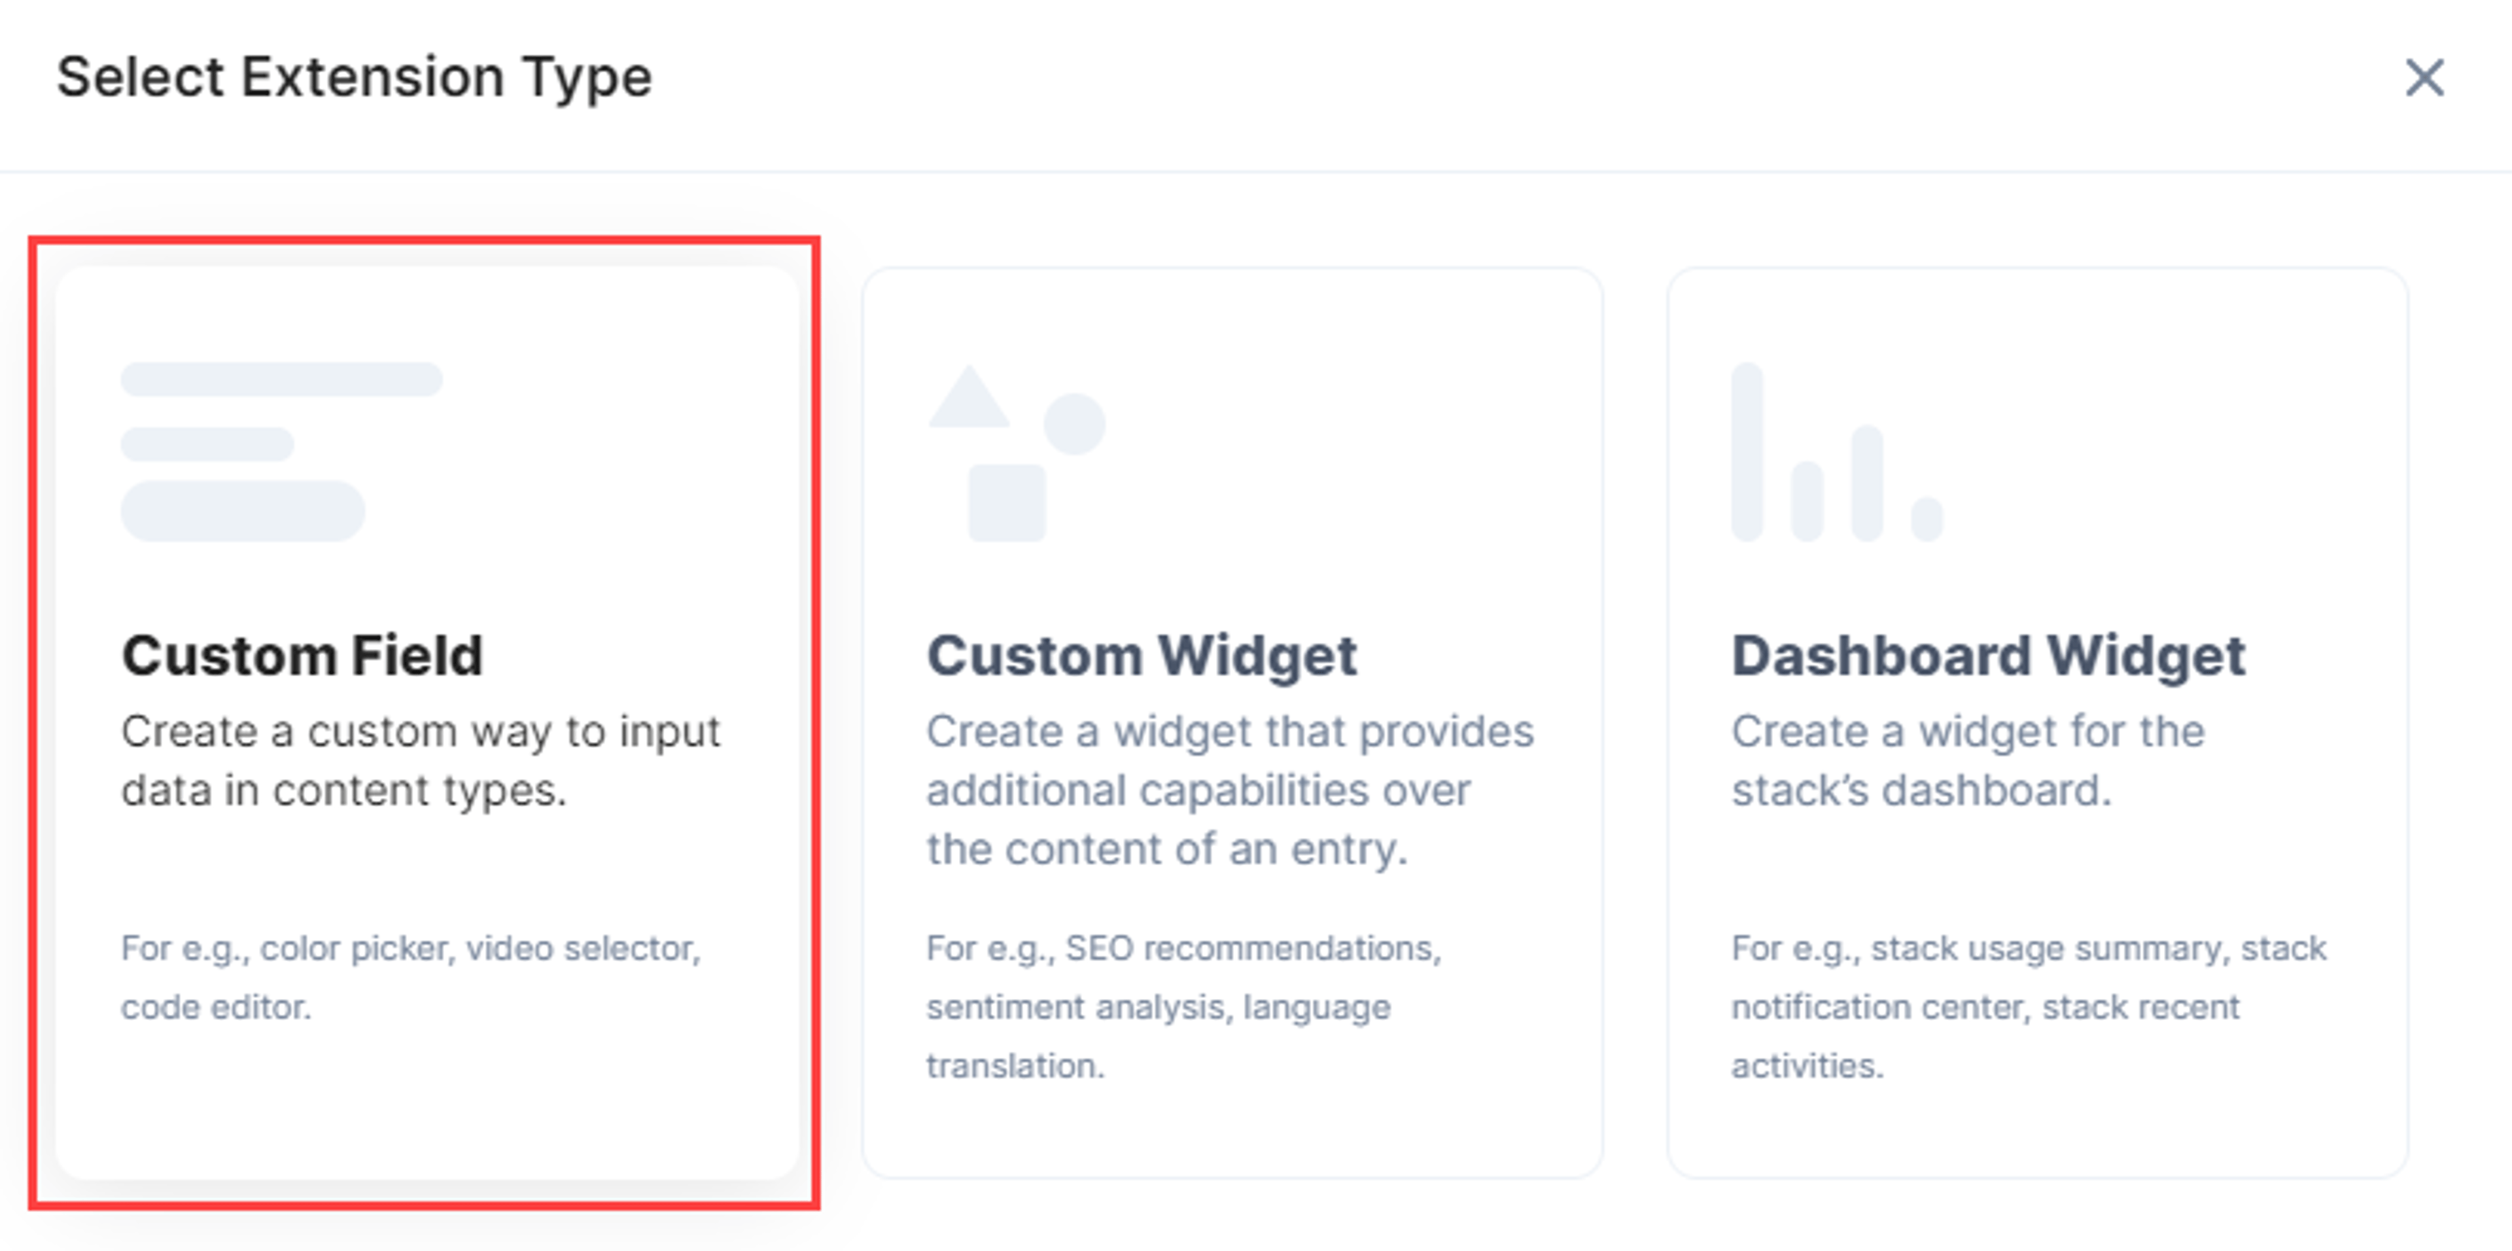The image size is (2512, 1251).
Task: Pick the Dashboard Widget extension card
Action: point(2038,722)
